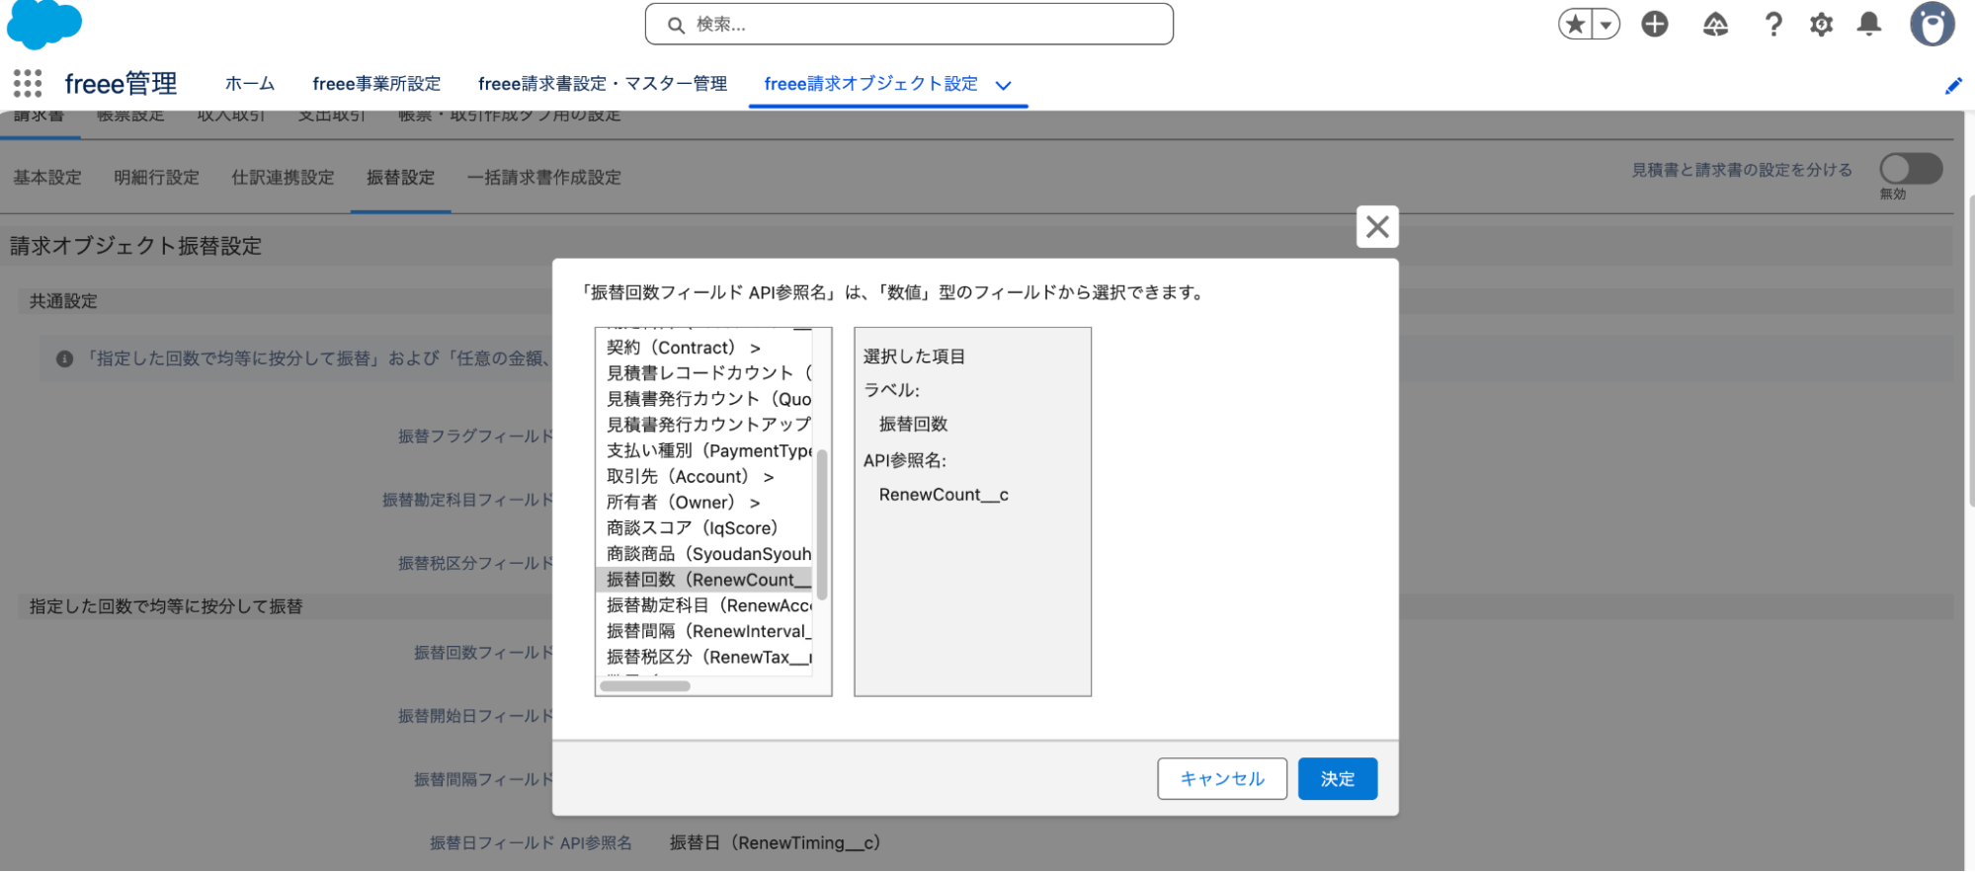The image size is (1975, 872).
Task: Open freee請求書設定・マスター管理 tab
Action: coord(603,84)
